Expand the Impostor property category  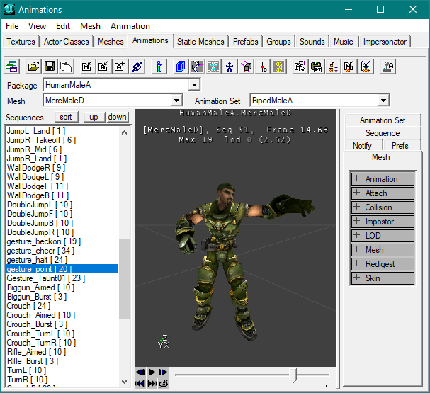pos(383,222)
